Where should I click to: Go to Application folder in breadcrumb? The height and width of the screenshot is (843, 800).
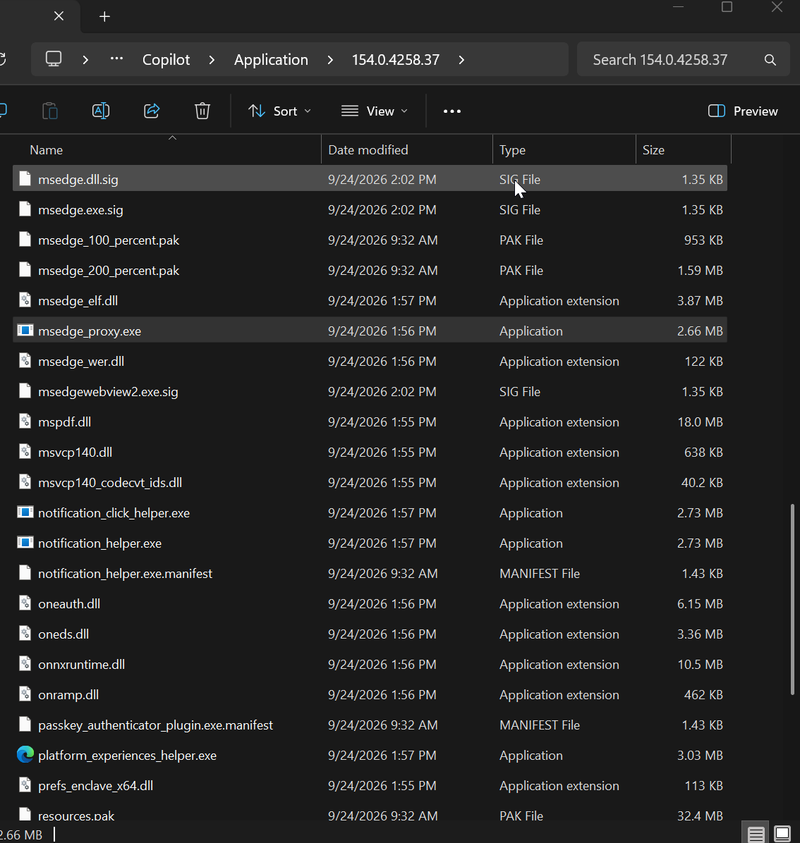coord(271,60)
